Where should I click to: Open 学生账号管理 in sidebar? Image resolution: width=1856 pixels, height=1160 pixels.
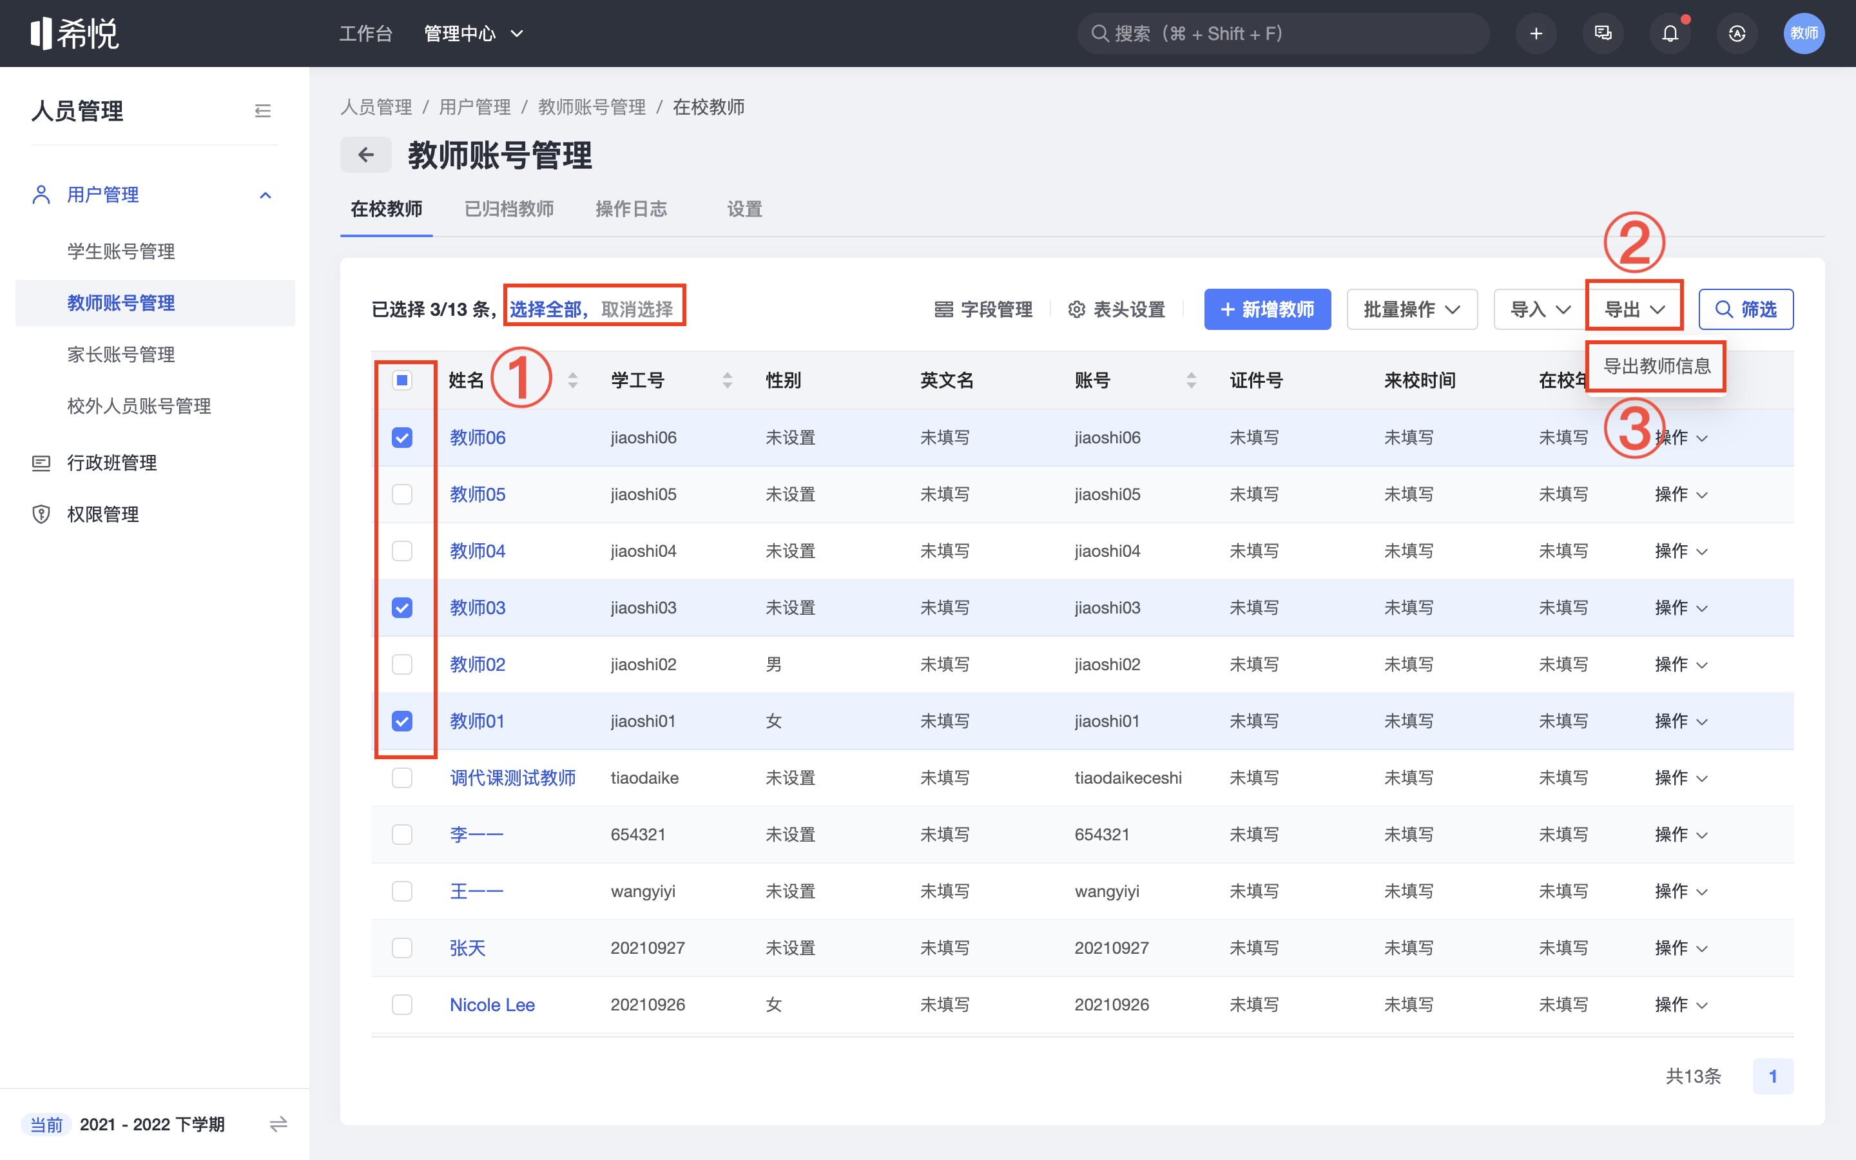[121, 251]
